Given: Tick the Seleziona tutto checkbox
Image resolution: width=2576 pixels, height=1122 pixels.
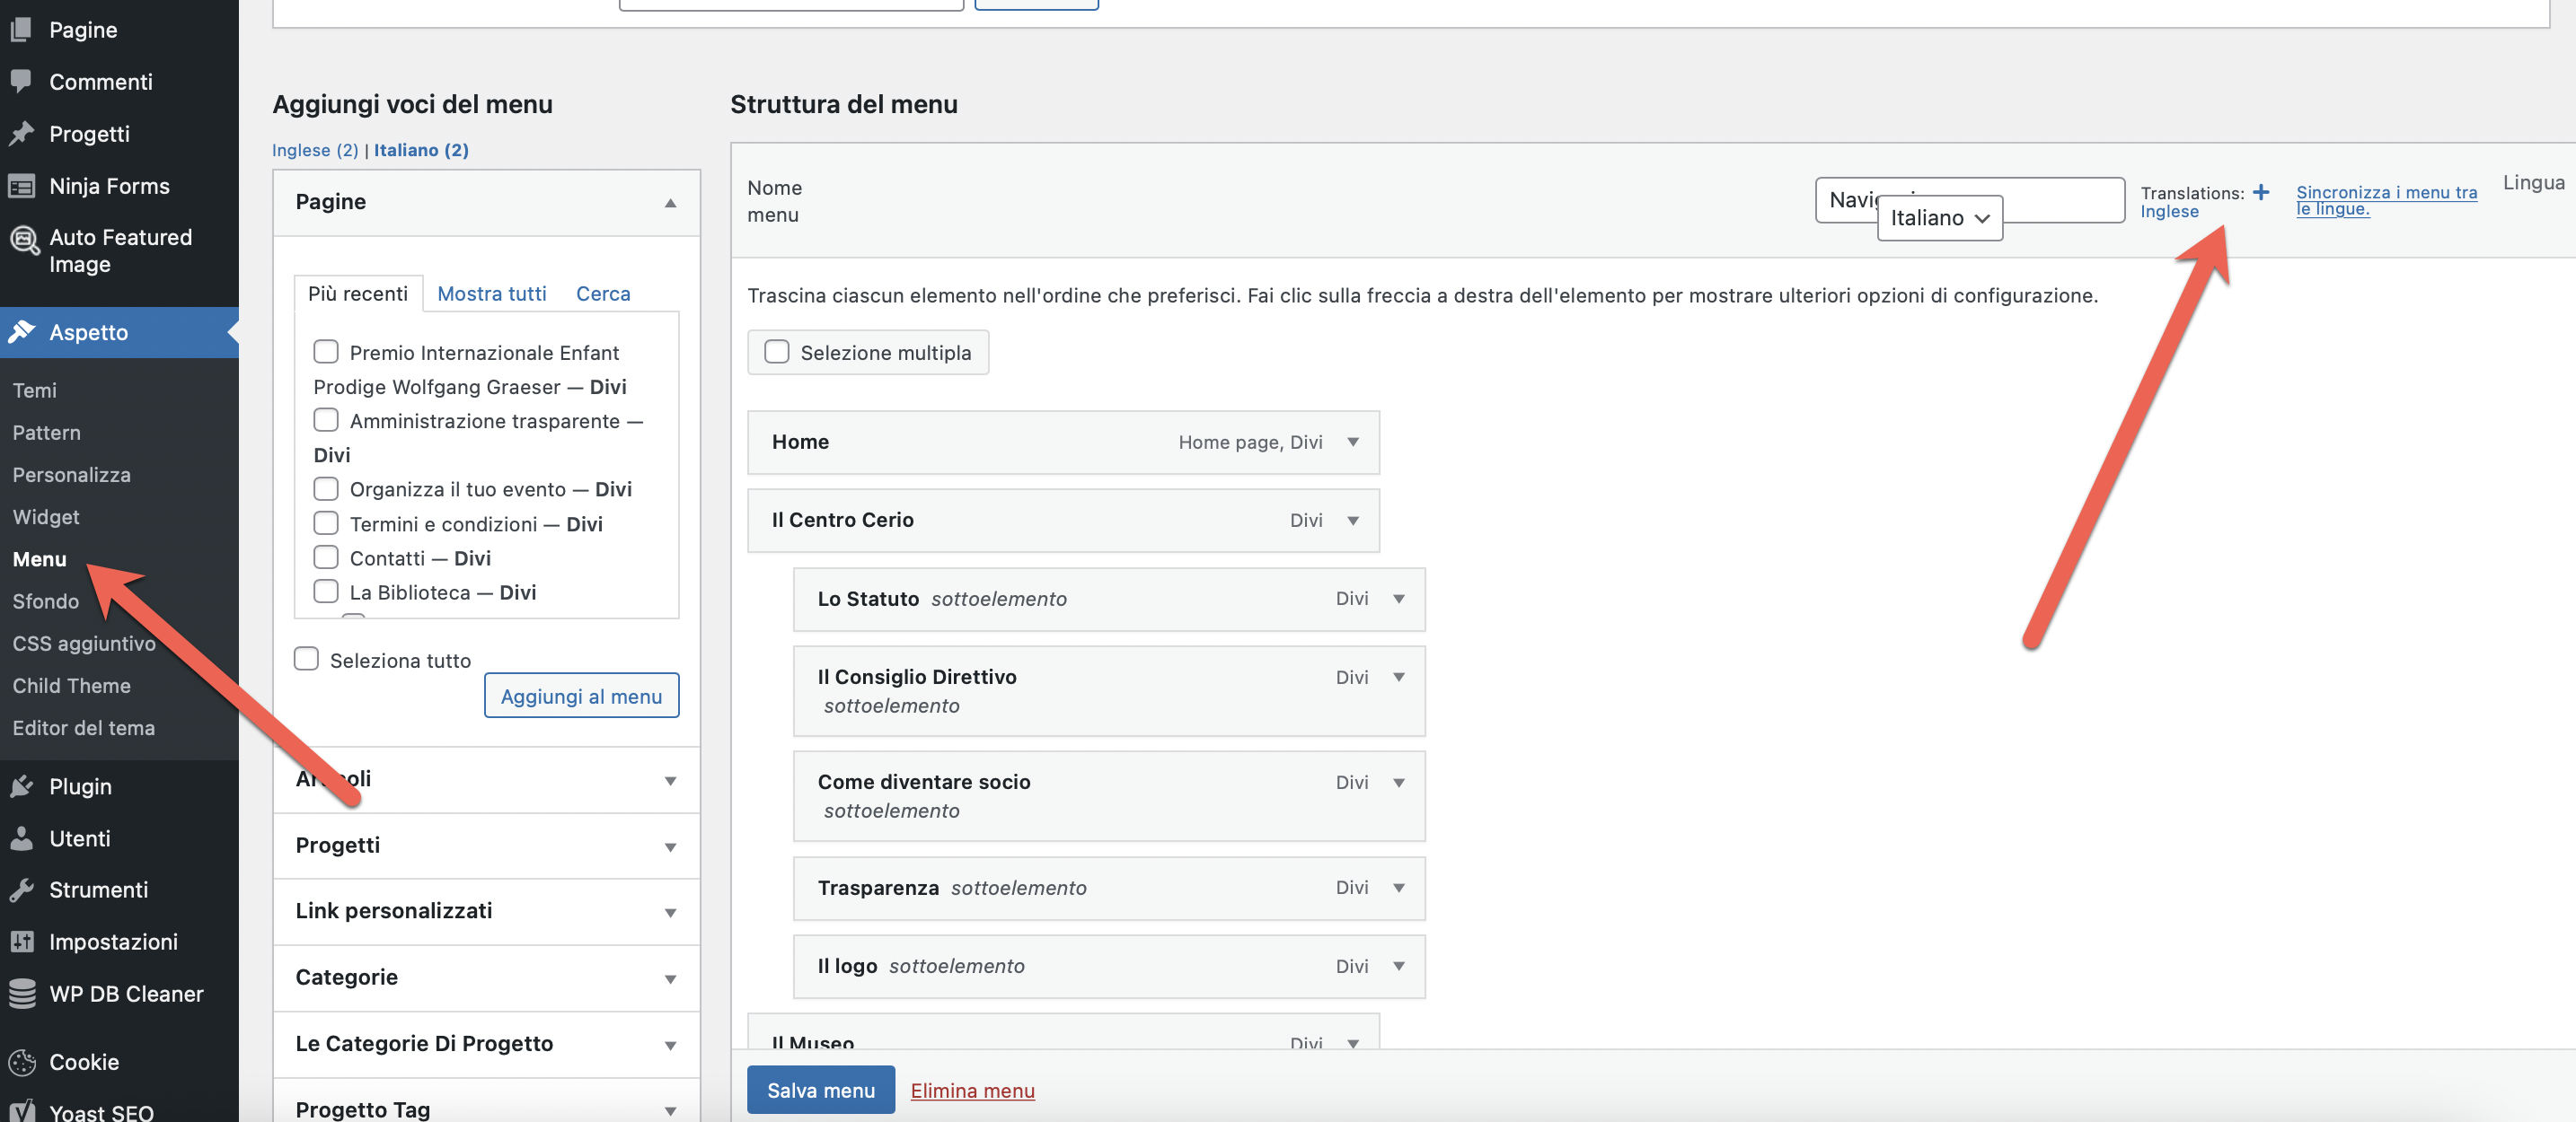Looking at the screenshot, I should (x=307, y=660).
